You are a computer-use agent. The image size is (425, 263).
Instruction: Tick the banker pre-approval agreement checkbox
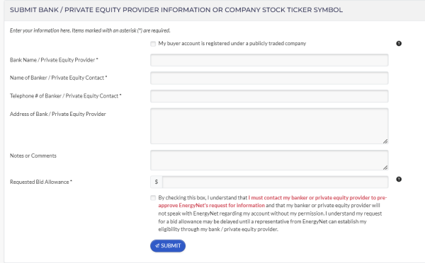[153, 198]
